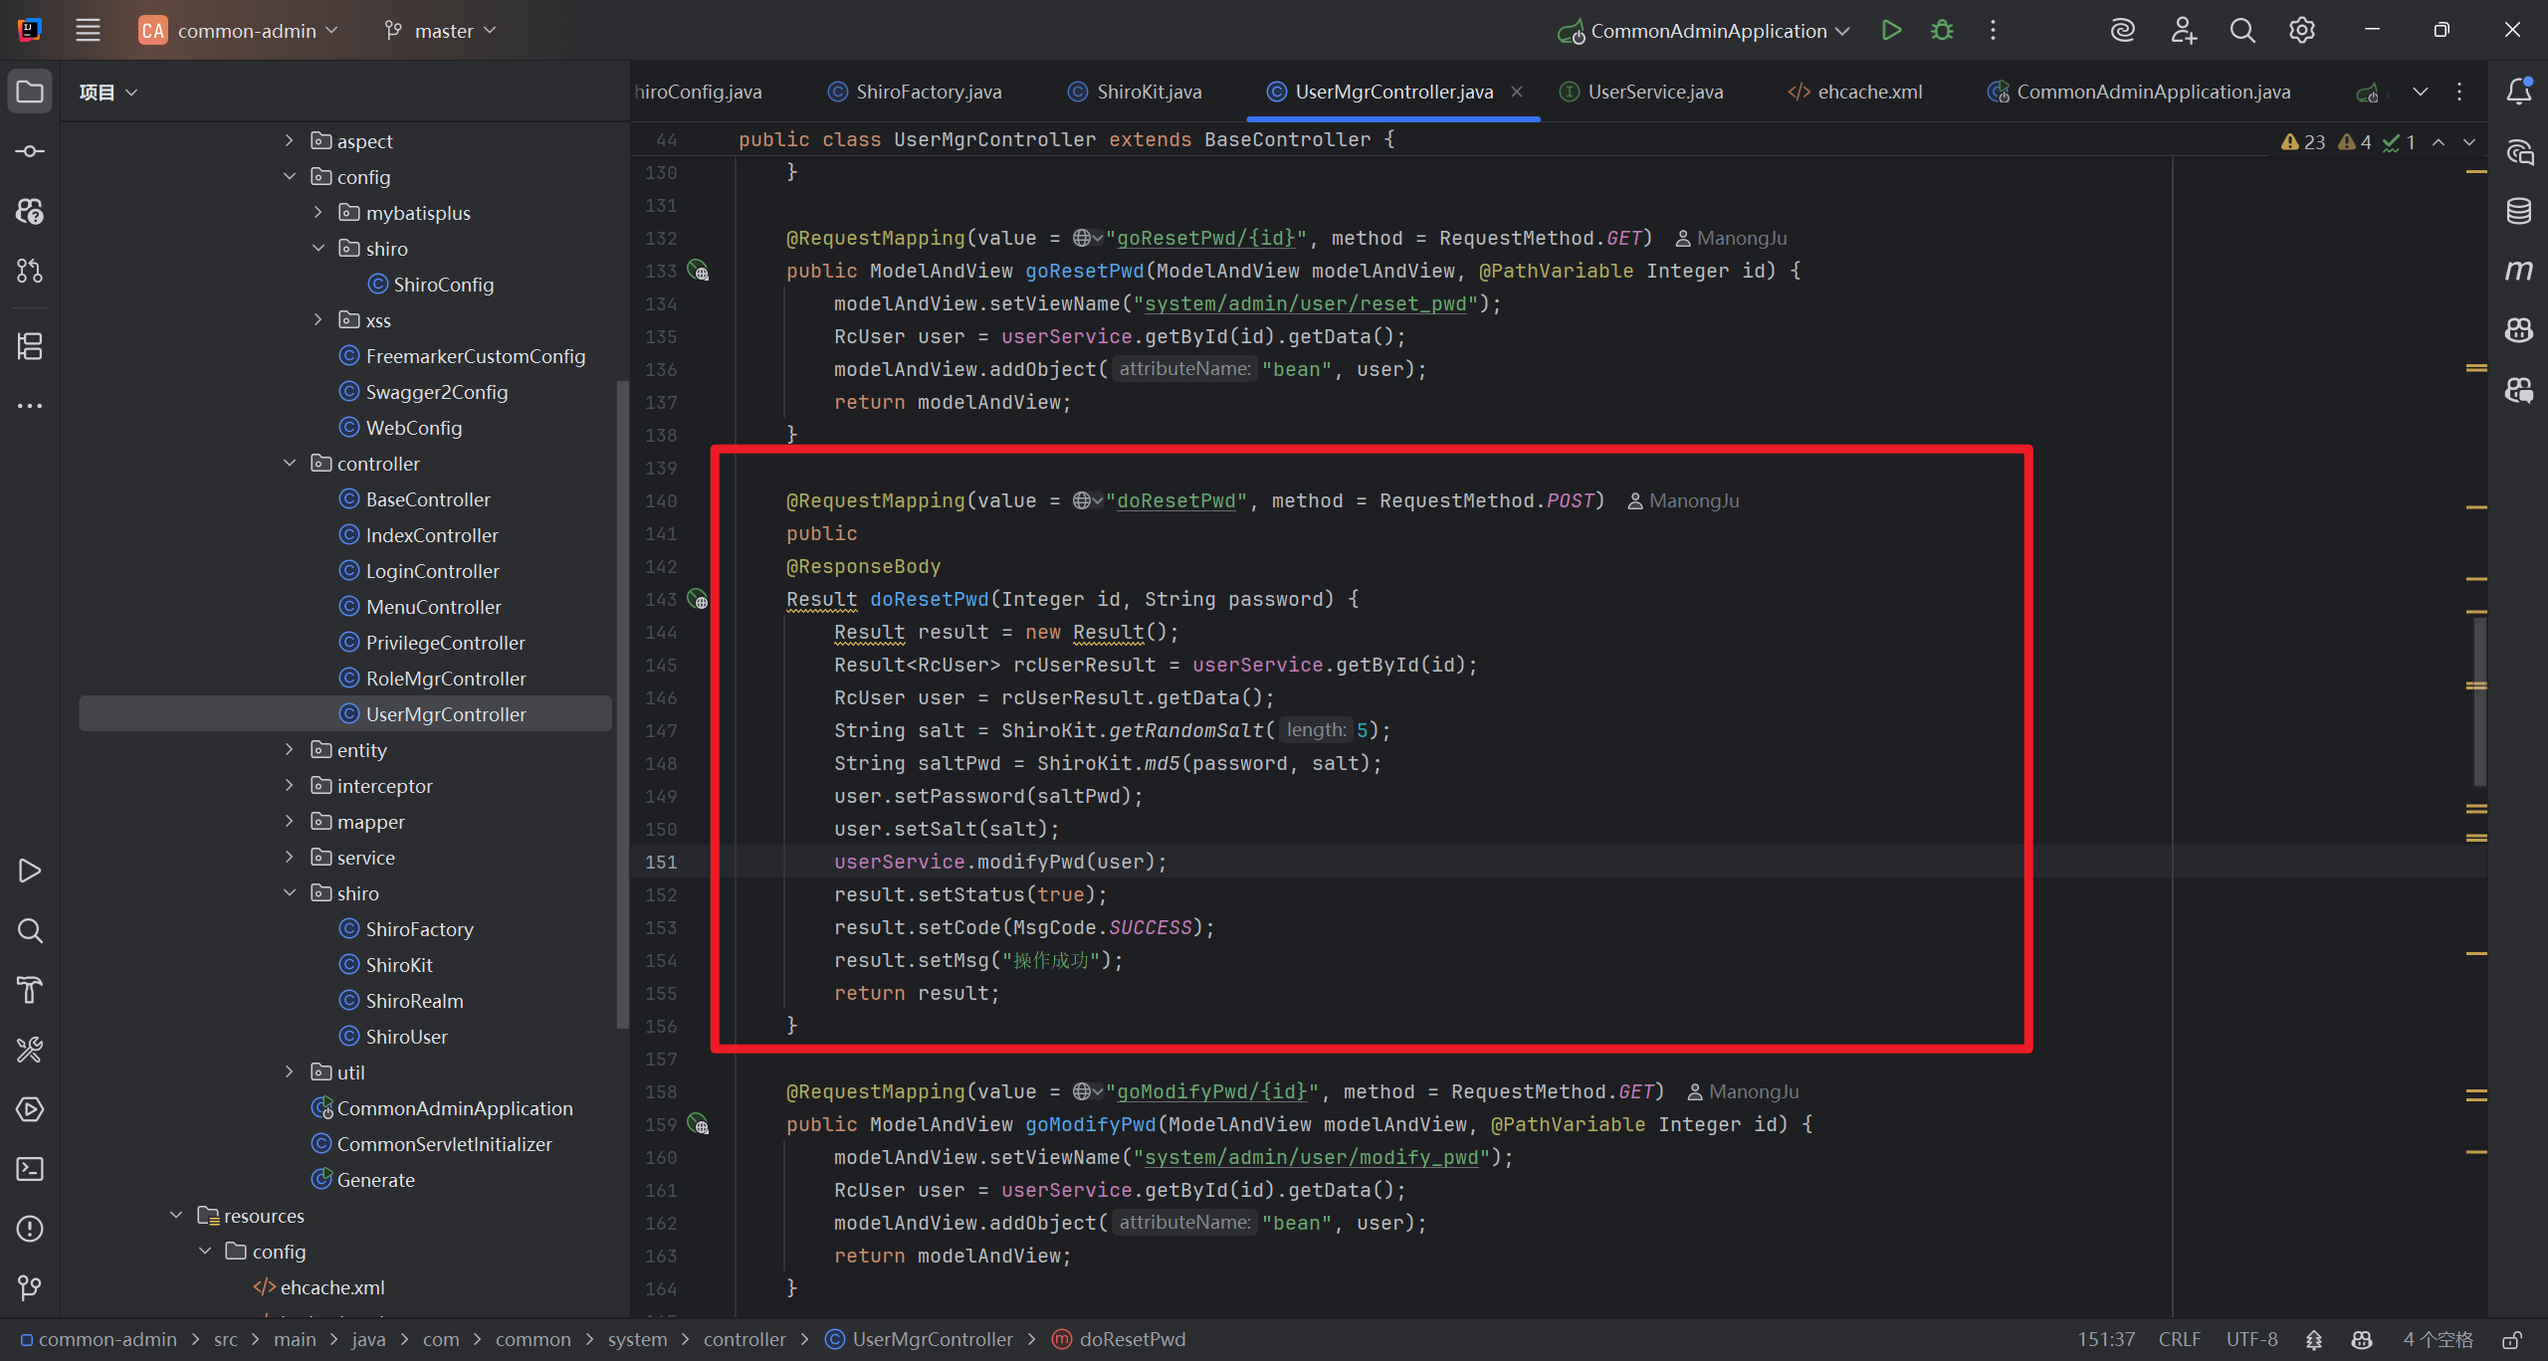Collapse the controller folder
Screen dimensions: 2548x1361
click(289, 464)
